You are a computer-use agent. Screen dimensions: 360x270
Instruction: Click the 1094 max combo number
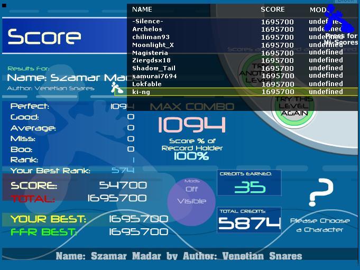point(191,125)
